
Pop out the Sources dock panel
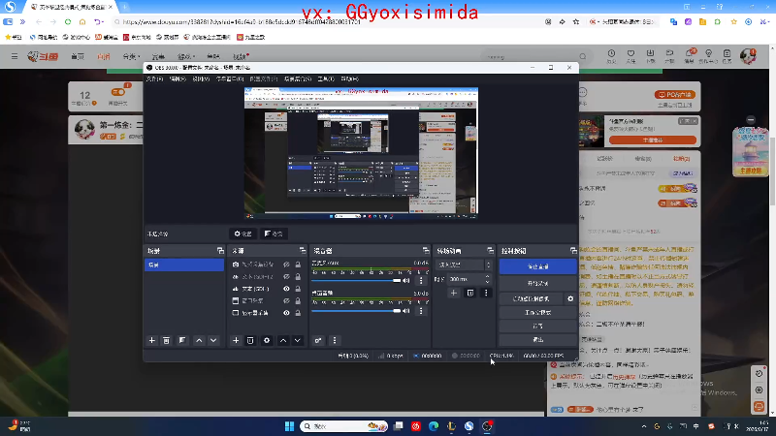303,251
